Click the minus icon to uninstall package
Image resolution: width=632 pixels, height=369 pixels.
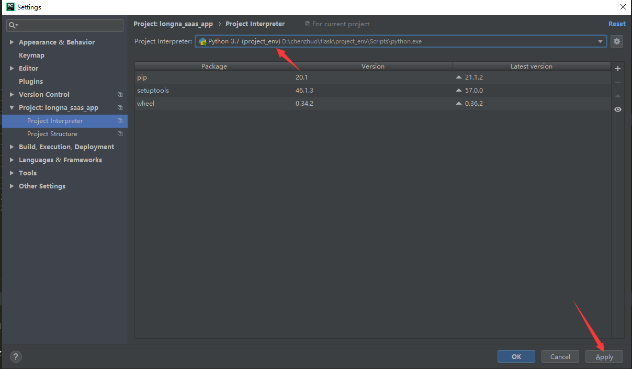tap(618, 82)
